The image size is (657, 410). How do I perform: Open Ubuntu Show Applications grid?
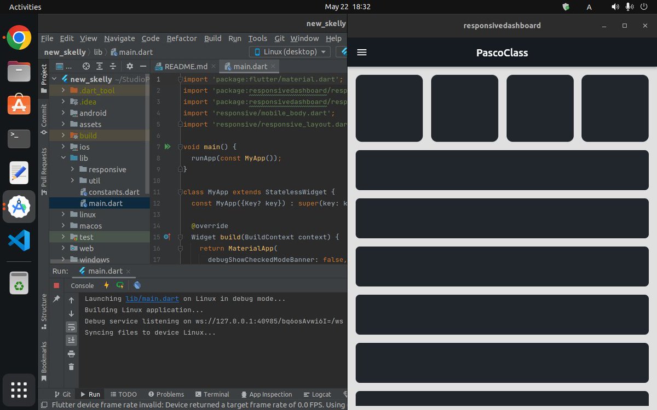coord(19,390)
